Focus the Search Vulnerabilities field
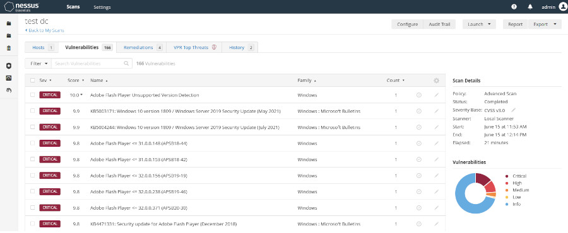The image size is (568, 233). (x=92, y=63)
